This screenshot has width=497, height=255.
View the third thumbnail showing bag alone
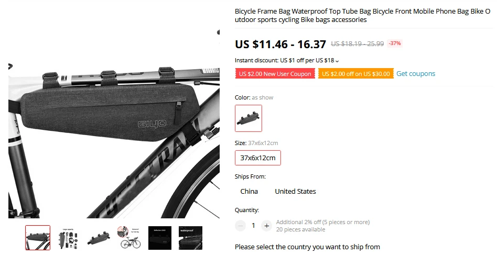(x=99, y=238)
